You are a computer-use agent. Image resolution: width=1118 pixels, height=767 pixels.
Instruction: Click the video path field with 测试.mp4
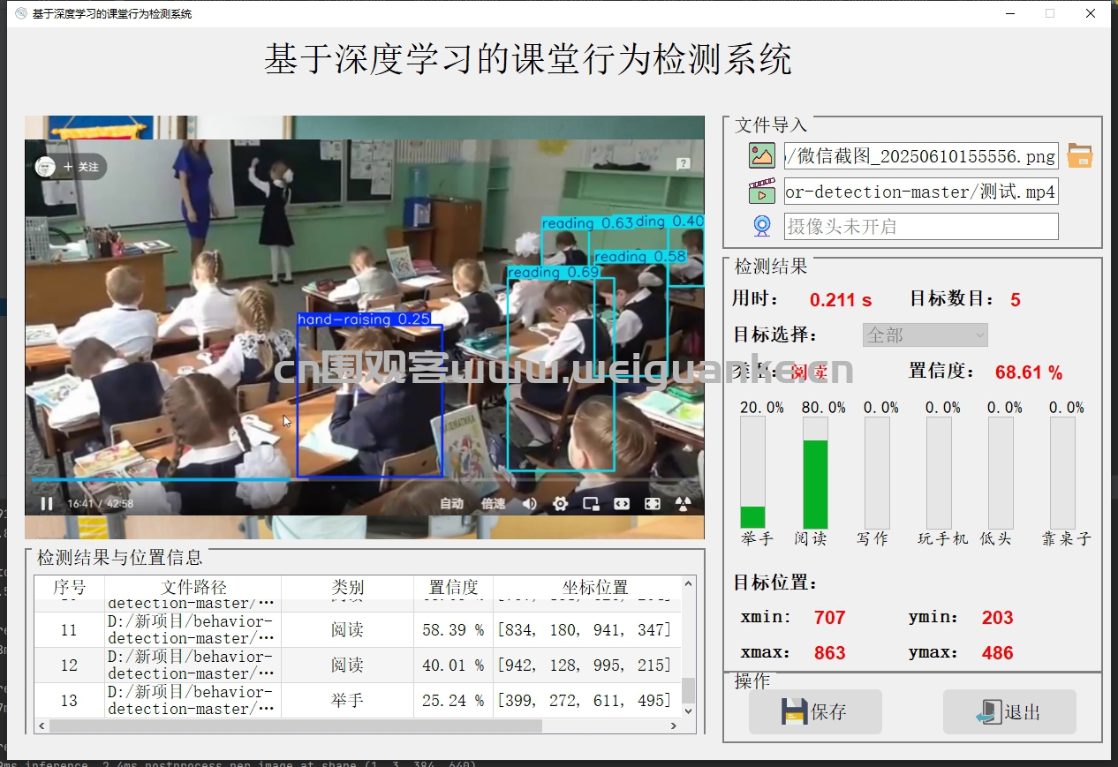[921, 192]
